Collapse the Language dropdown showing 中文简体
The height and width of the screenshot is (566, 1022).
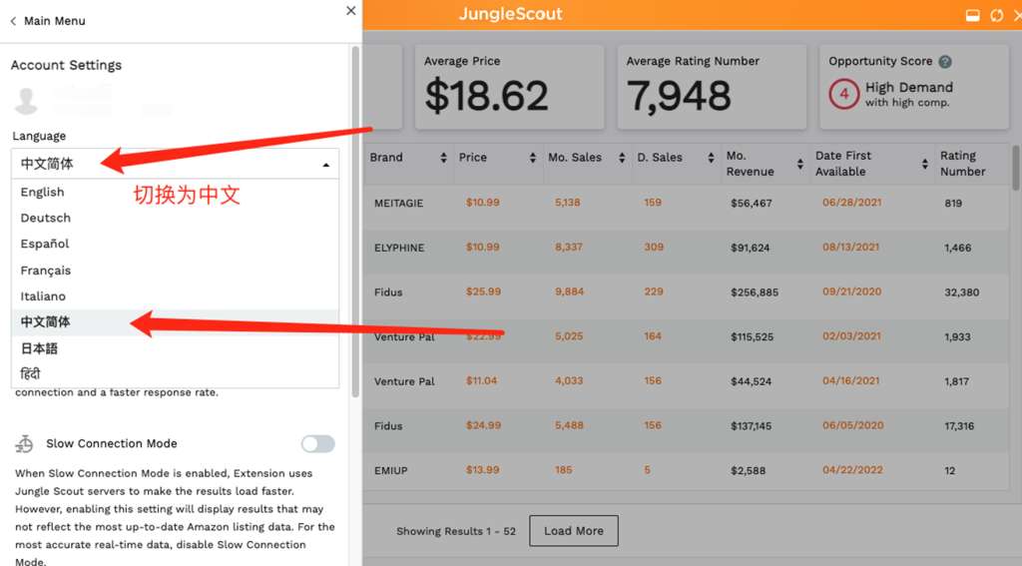(x=175, y=164)
